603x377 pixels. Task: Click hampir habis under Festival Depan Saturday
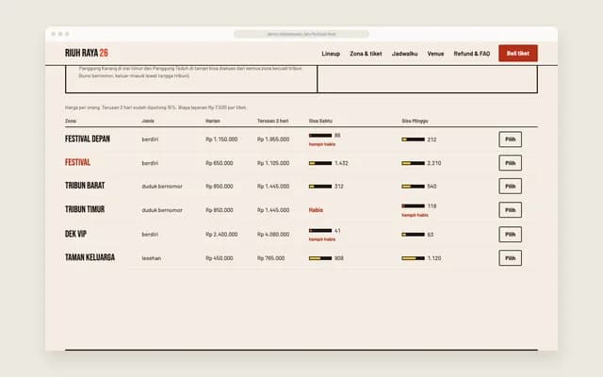click(322, 144)
